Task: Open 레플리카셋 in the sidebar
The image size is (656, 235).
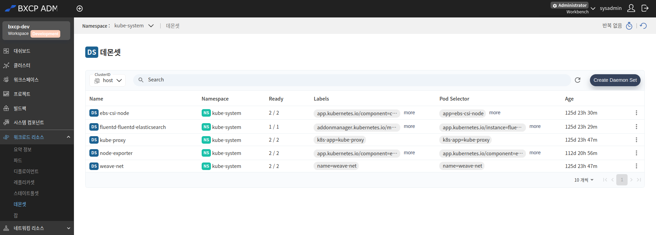Action: pyautogui.click(x=24, y=182)
